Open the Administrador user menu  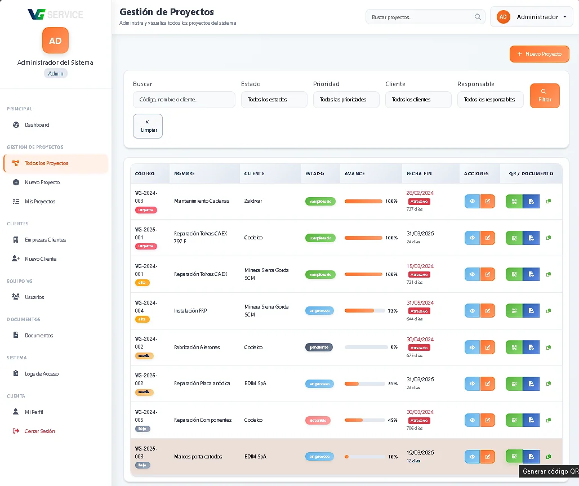(x=531, y=17)
